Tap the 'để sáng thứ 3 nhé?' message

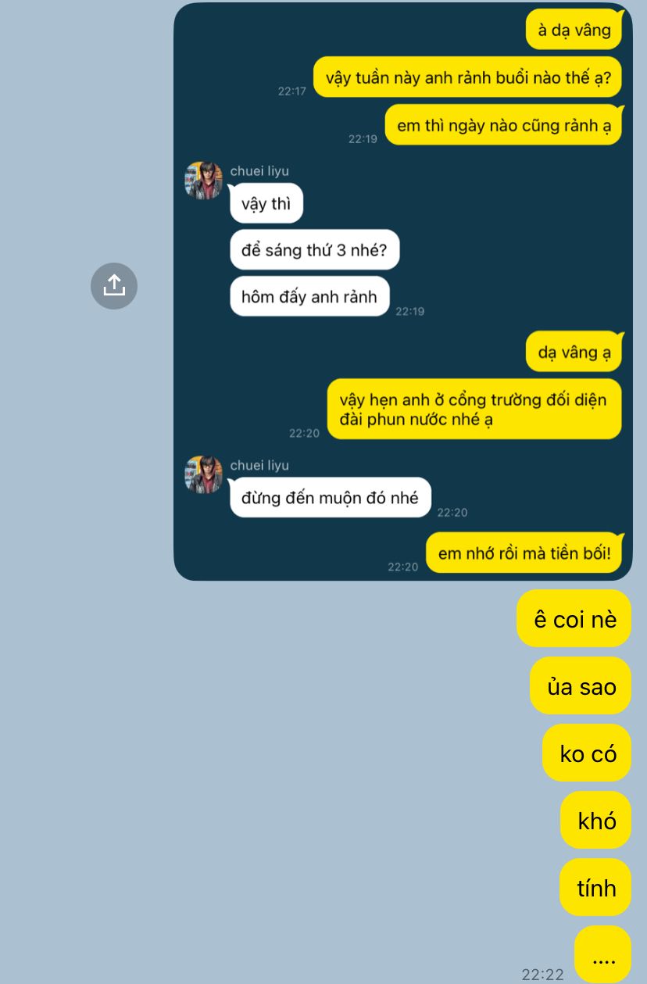314,250
